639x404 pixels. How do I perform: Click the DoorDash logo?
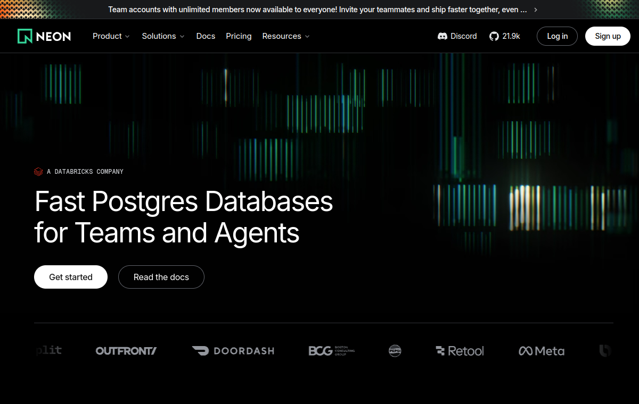[233, 351]
